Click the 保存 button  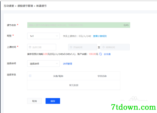[x=53, y=101]
